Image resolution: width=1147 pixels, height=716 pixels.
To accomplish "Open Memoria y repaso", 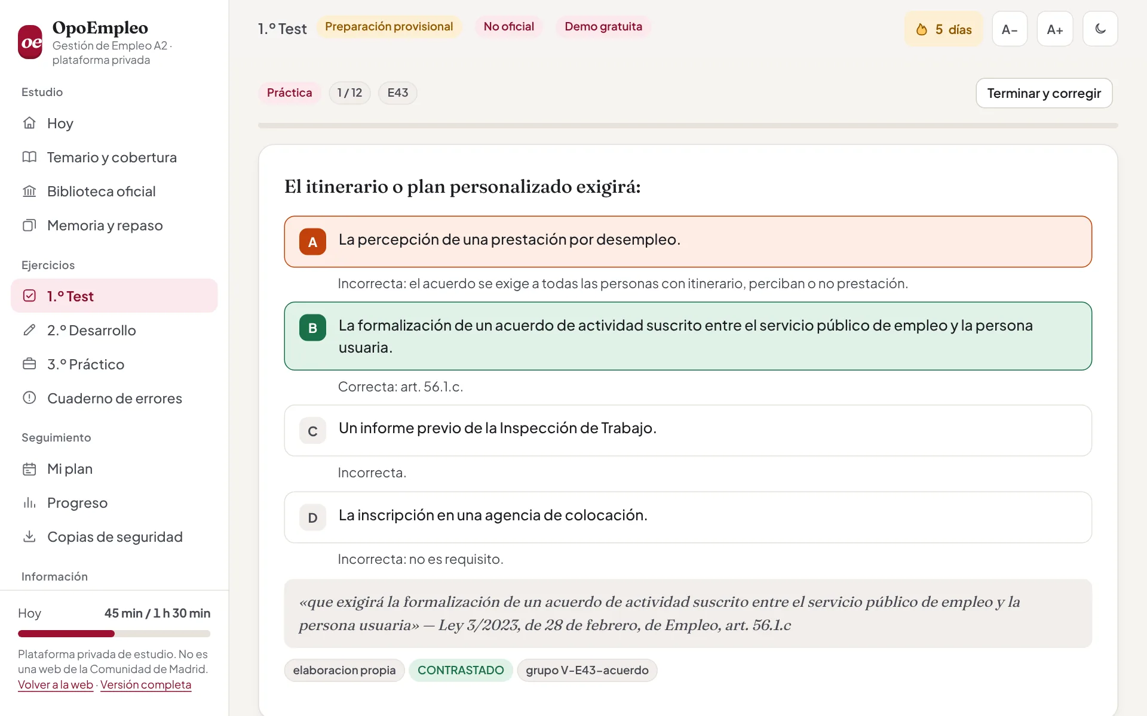I will [x=114, y=225].
